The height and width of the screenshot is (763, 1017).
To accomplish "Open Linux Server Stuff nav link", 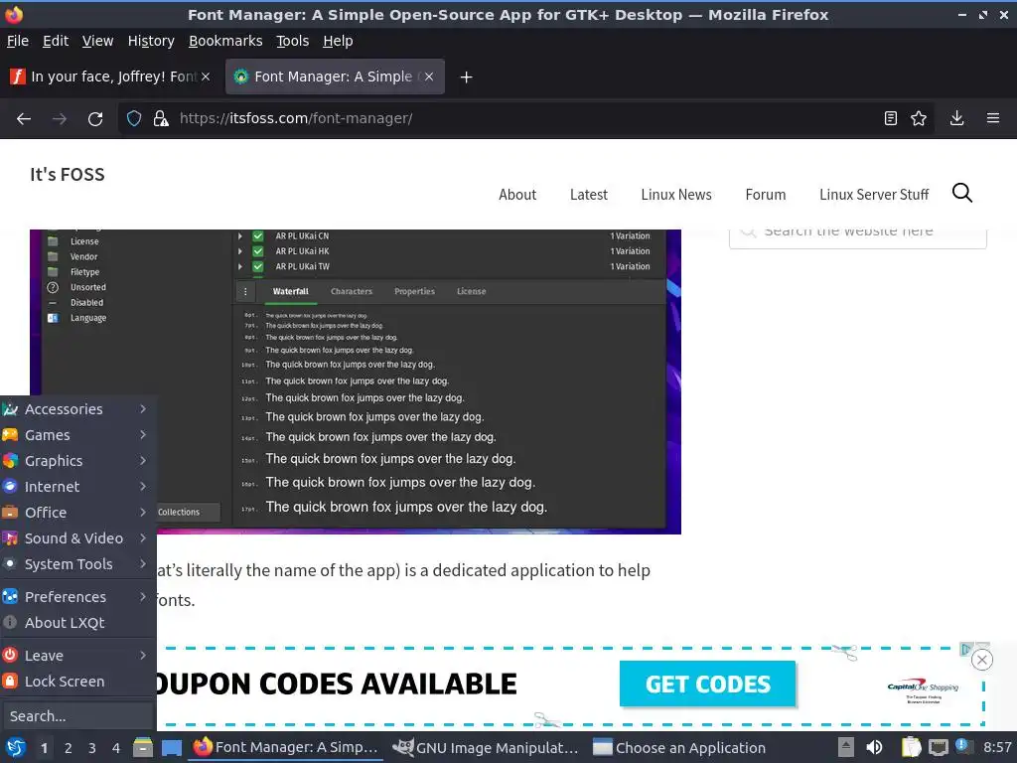I will [x=874, y=195].
